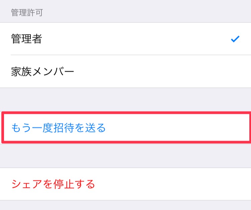Screen dimensions: 251x210
Task: Click the 家族メンバー text label
Action: tap(42, 72)
